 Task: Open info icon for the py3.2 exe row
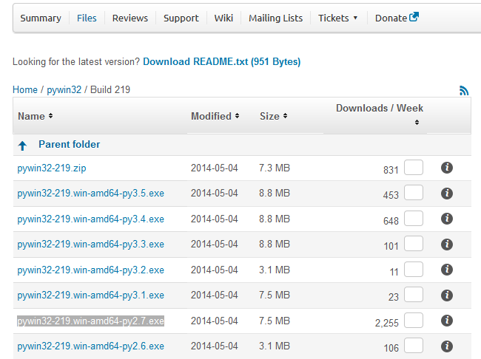[447, 270]
